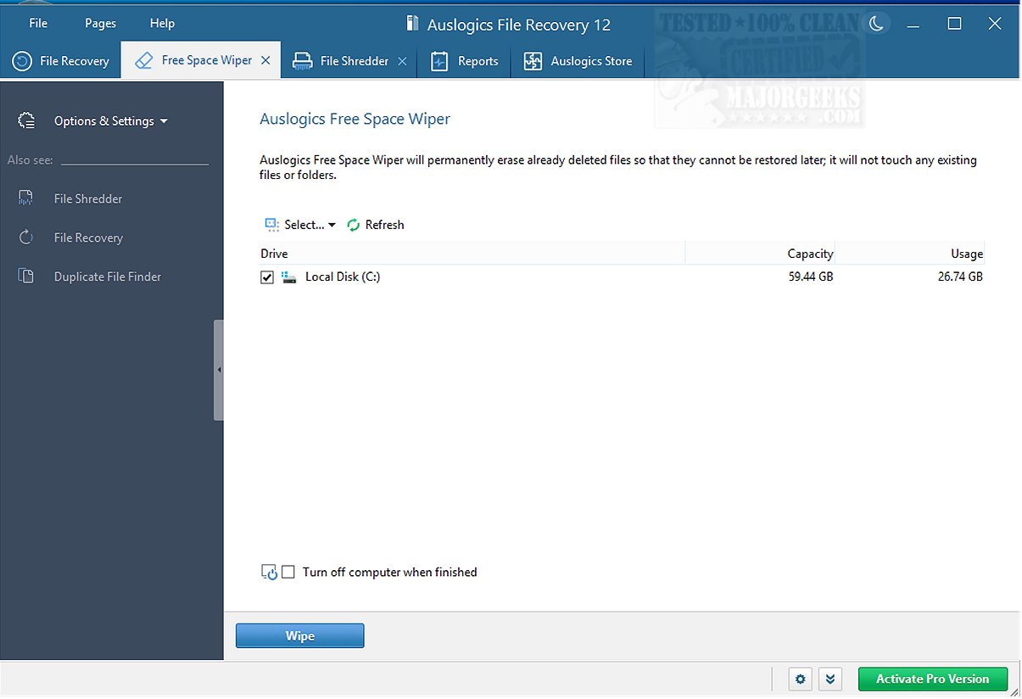The width and height of the screenshot is (1022, 699).
Task: Open settings gear in the status bar
Action: [801, 679]
